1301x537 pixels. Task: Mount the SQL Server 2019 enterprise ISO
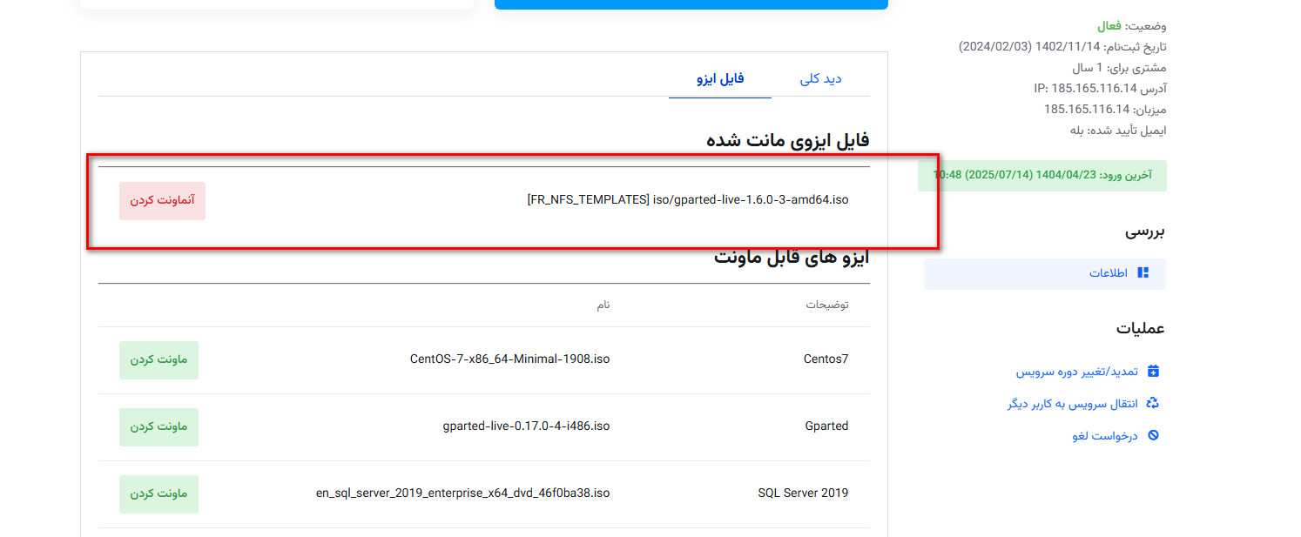(158, 493)
